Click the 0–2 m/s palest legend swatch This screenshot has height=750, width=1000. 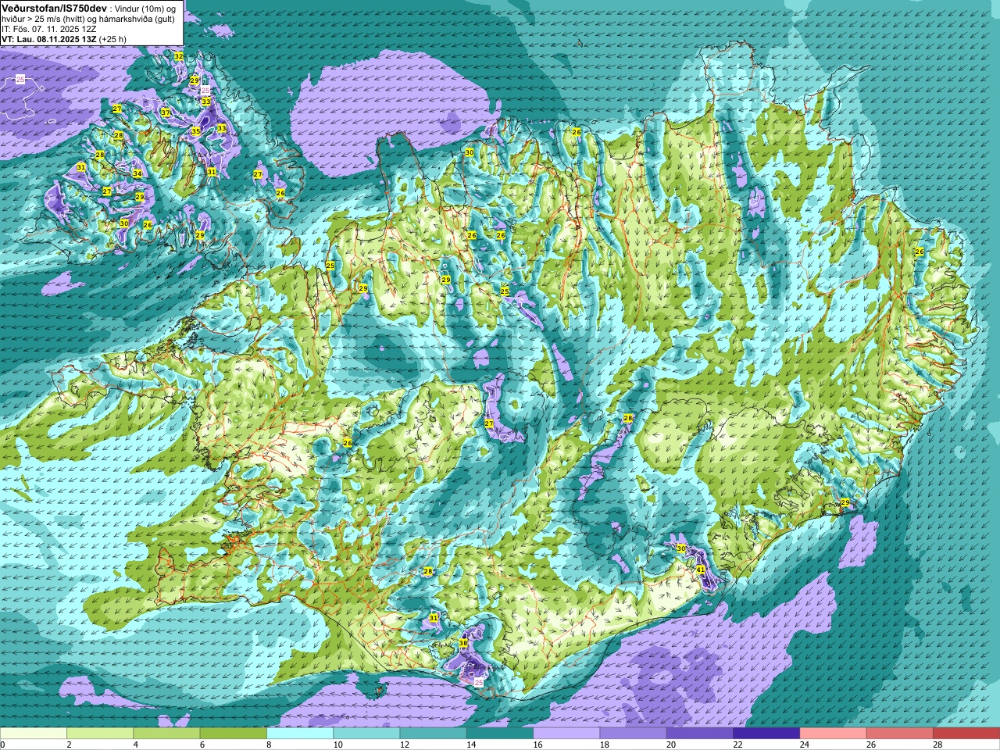click(x=33, y=734)
